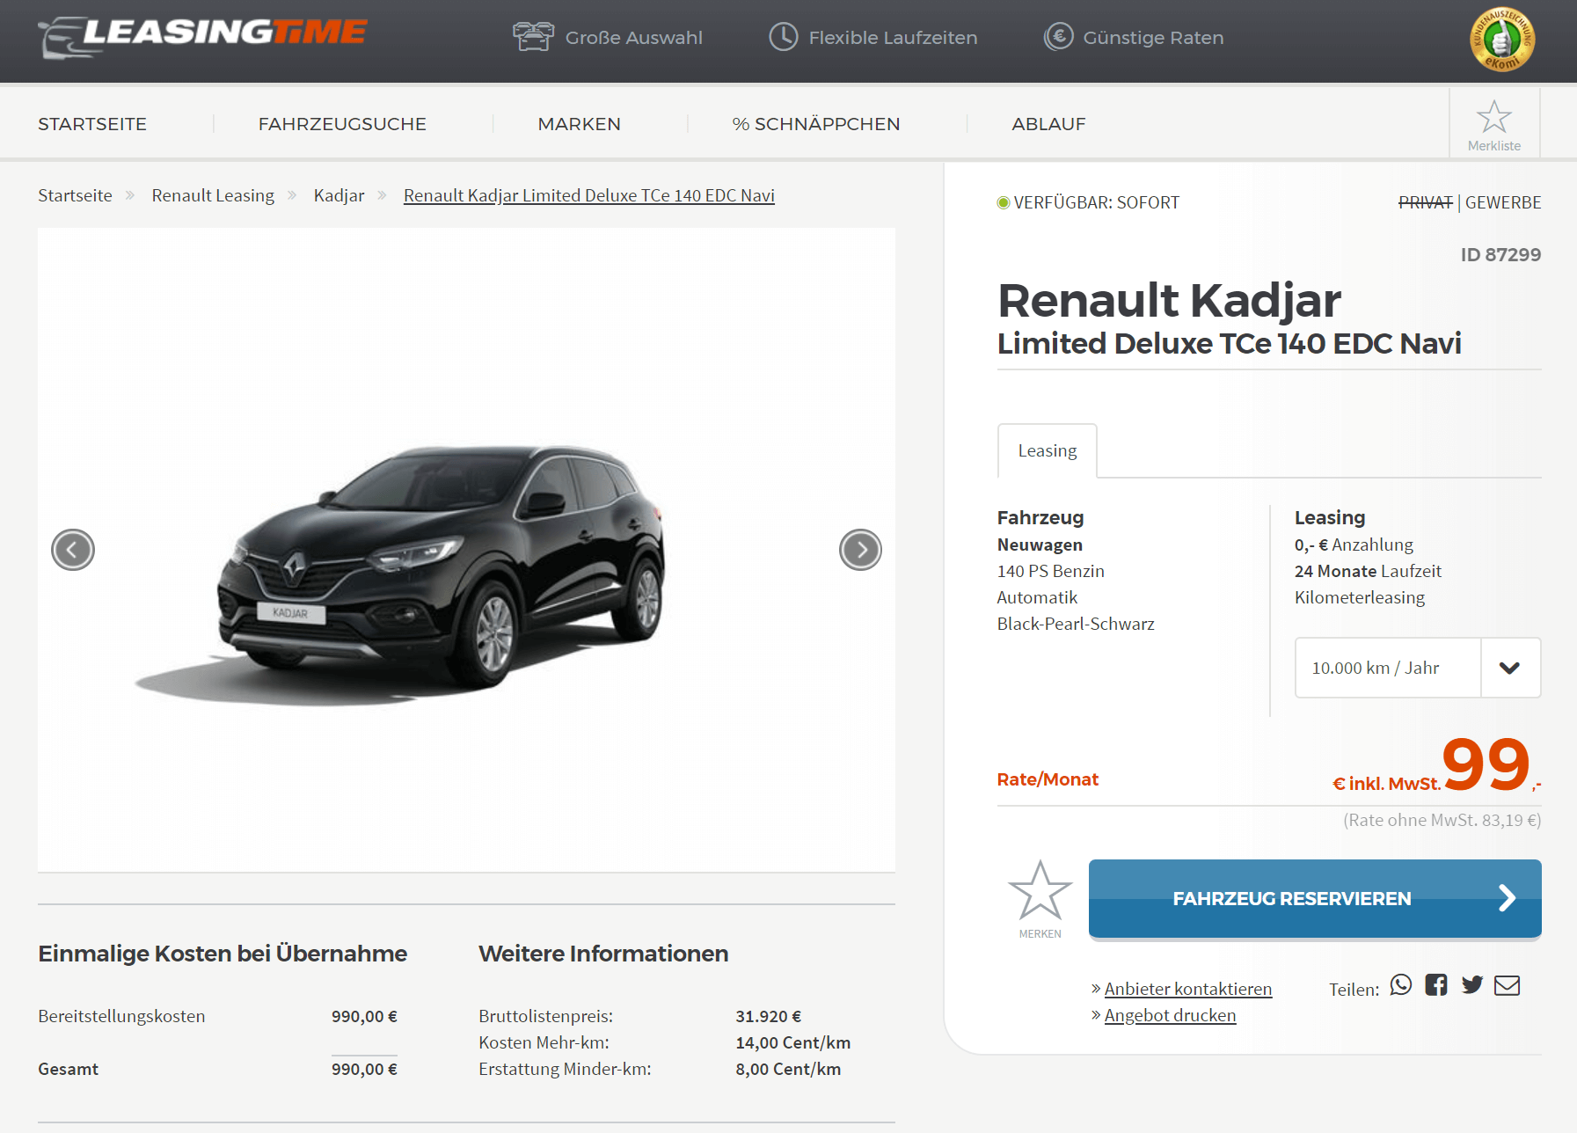Click the ID 87299 text

click(x=1500, y=254)
